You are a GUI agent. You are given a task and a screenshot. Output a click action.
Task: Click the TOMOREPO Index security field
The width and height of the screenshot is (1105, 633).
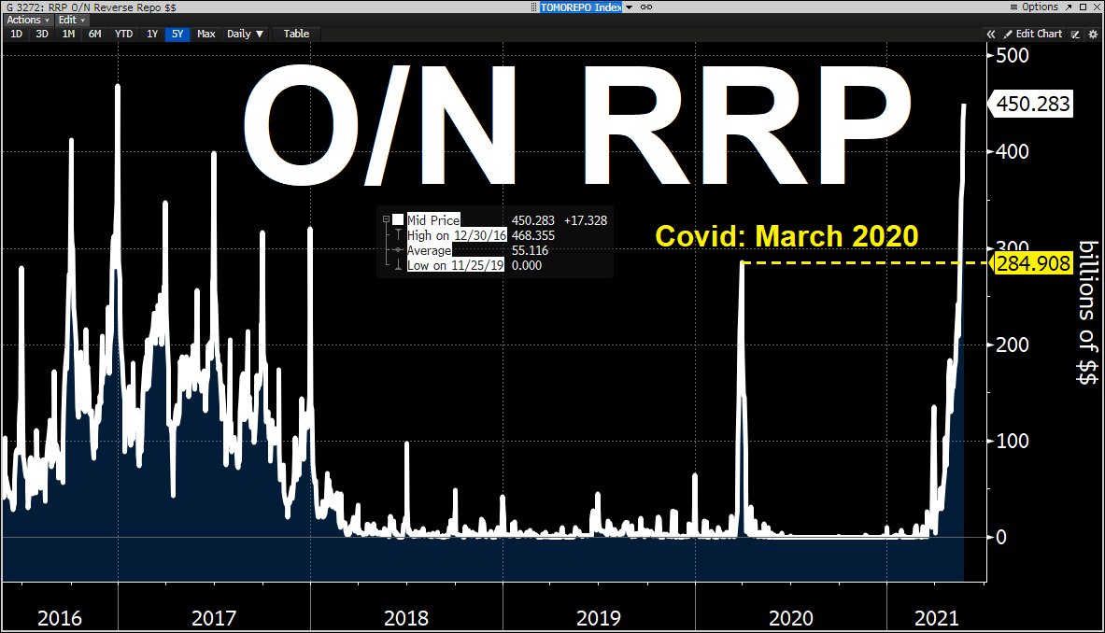pyautogui.click(x=581, y=7)
